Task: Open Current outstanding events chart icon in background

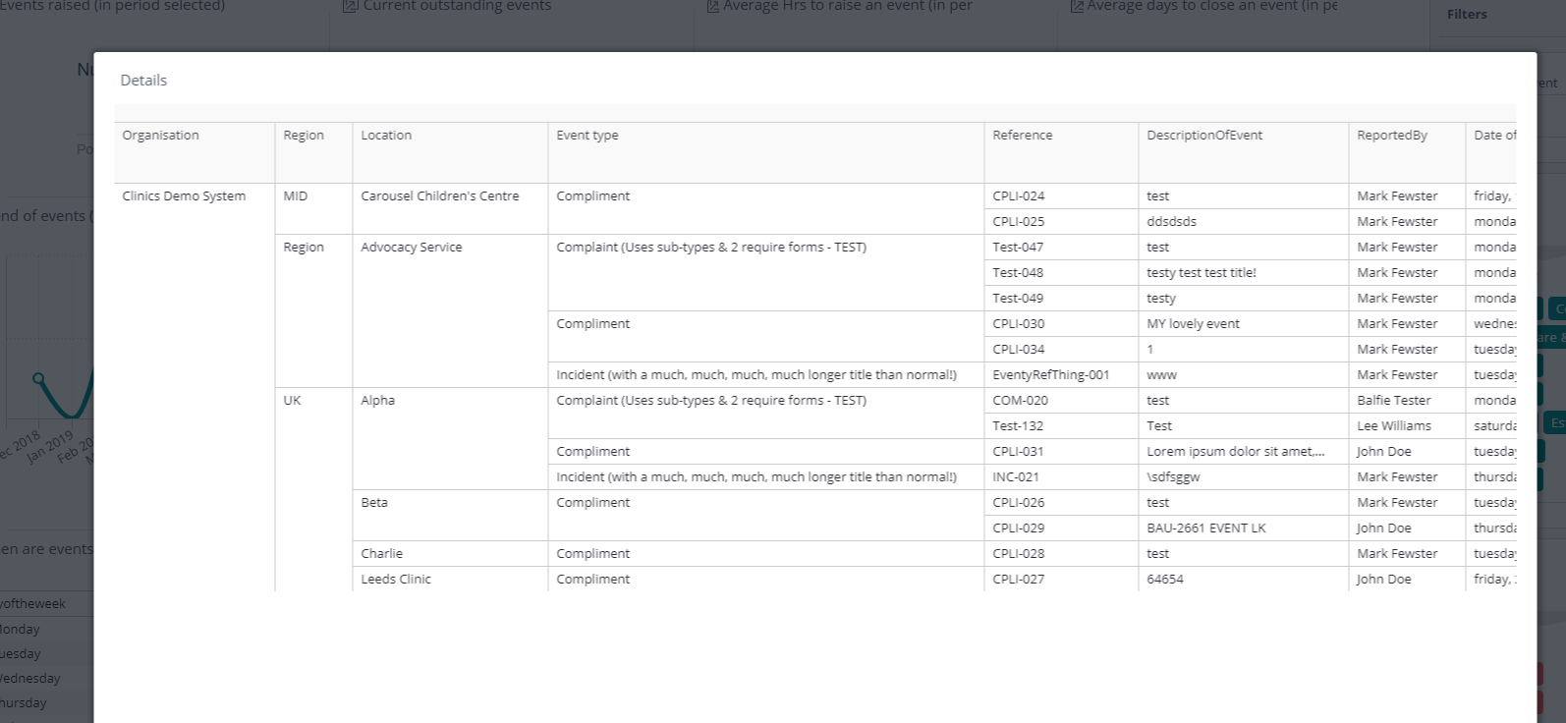Action: 350,6
